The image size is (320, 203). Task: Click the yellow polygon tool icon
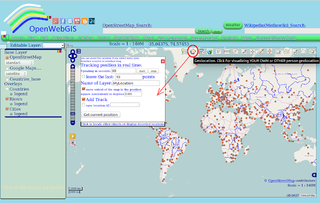[x=286, y=51]
